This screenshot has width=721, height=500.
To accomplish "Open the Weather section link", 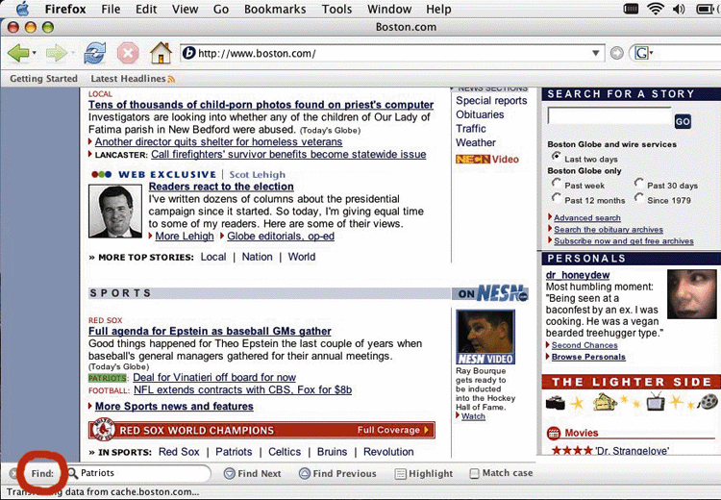I will click(476, 142).
